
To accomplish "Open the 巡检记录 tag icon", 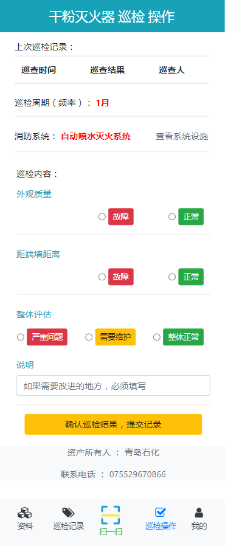I will click(68, 513).
